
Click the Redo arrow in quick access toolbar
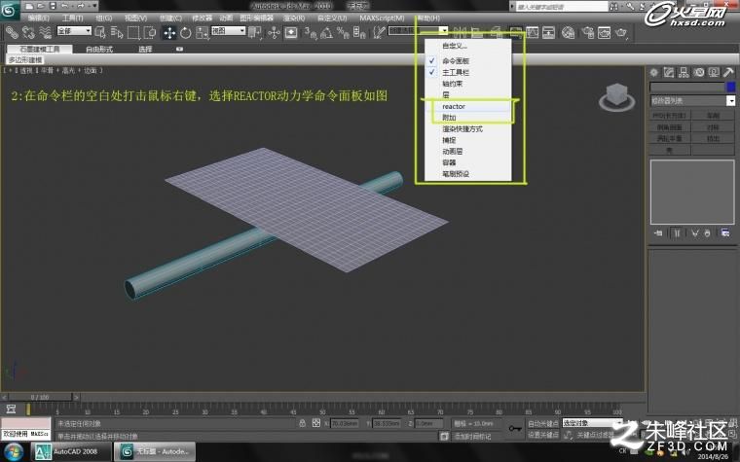80,6
